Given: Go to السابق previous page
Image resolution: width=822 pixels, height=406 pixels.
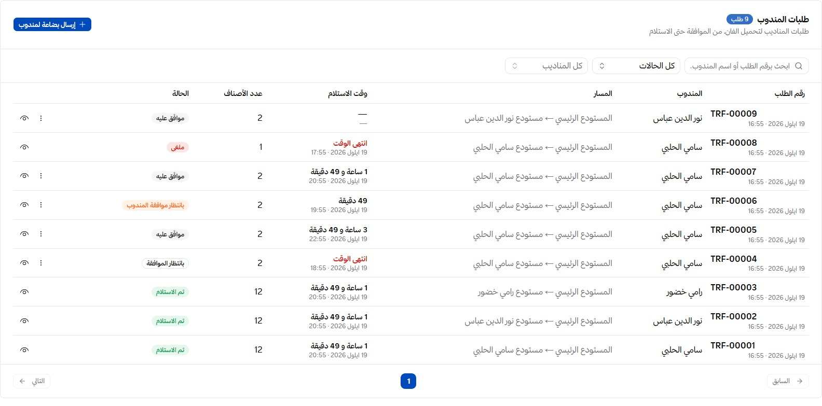Looking at the screenshot, I should click(x=788, y=381).
